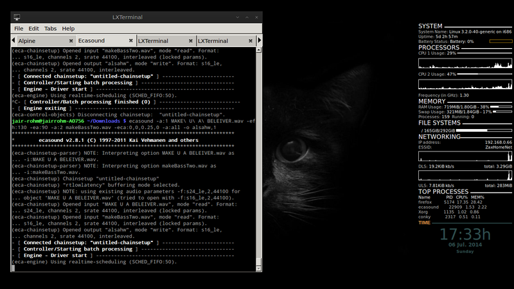Click the Xorg row in top processes
This screenshot has width=514, height=289.
pos(448,212)
